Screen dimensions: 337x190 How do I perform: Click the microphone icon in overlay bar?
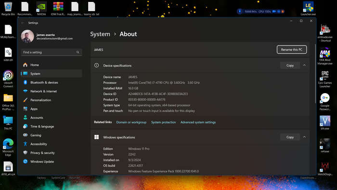pos(240,12)
